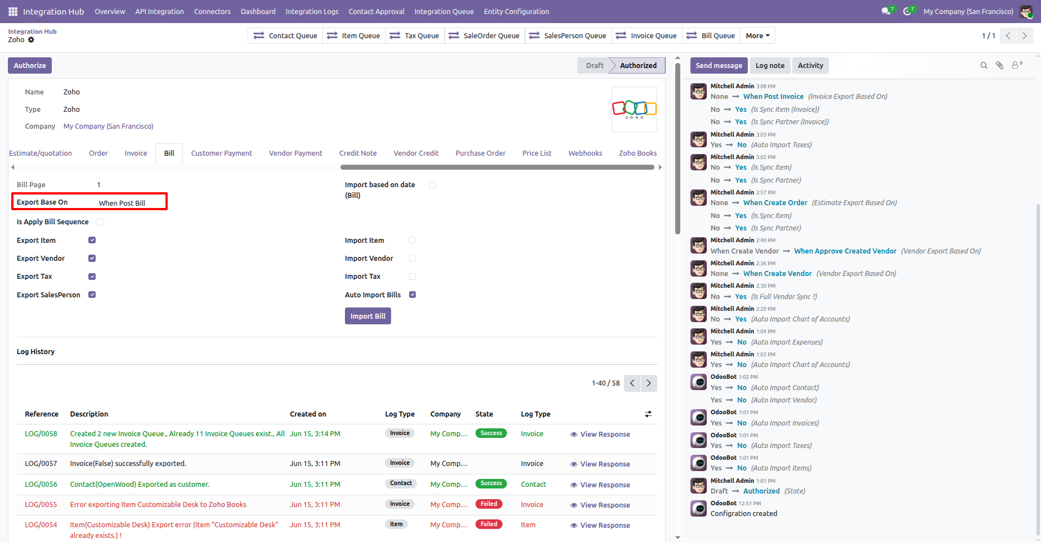
Task: Switch to the Webhooks tab
Action: tap(585, 153)
